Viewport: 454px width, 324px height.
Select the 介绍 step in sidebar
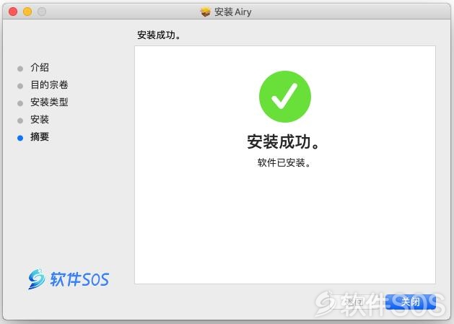click(x=40, y=67)
